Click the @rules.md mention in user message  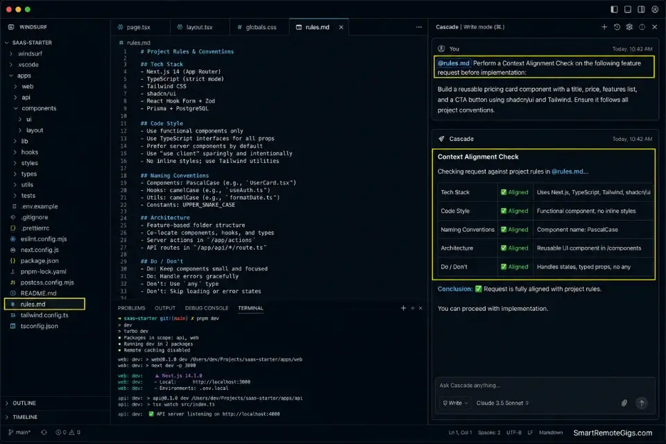pyautogui.click(x=453, y=63)
